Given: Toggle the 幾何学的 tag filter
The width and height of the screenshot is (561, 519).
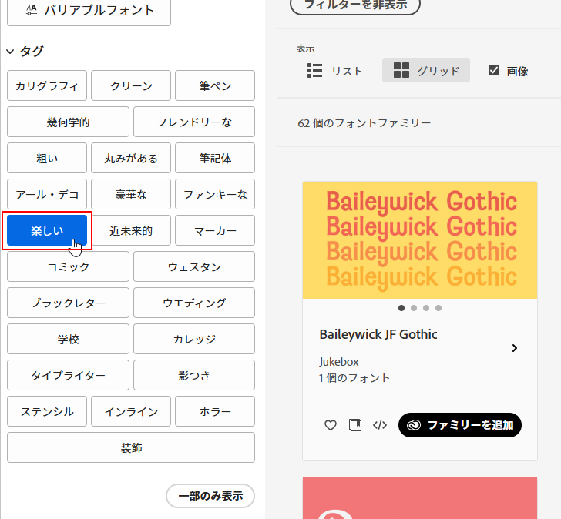Looking at the screenshot, I should click(68, 122).
